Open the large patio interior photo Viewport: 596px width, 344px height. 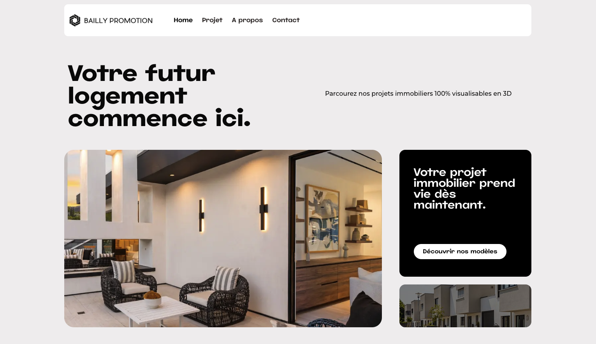223,239
